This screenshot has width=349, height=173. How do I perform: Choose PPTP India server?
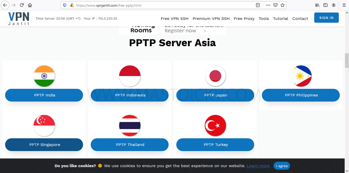44,95
